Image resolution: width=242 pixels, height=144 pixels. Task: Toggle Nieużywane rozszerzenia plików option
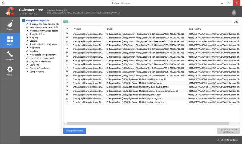pyautogui.click(x=27, y=27)
